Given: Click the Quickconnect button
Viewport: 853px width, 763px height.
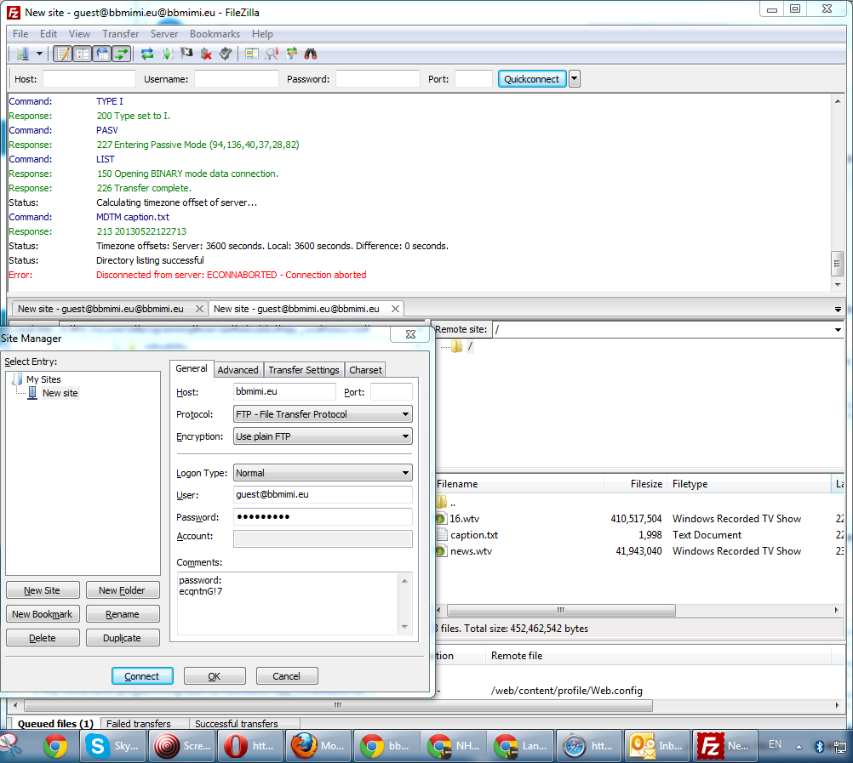Looking at the screenshot, I should point(531,79).
